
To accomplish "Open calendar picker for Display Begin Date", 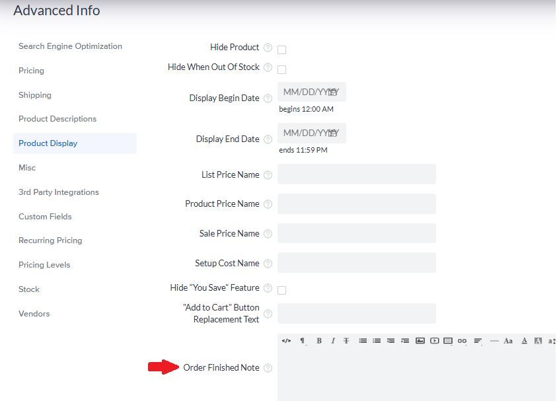I will click(x=333, y=92).
